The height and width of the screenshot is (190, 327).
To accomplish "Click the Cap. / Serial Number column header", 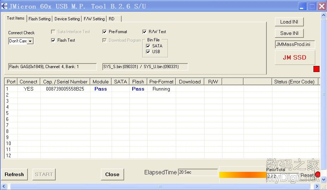I will click(65, 82).
